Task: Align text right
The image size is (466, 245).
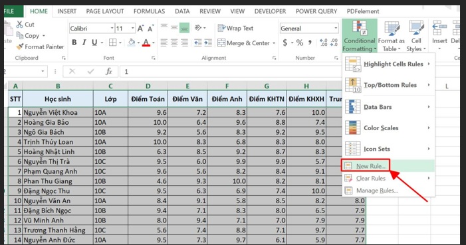Action: [184, 42]
